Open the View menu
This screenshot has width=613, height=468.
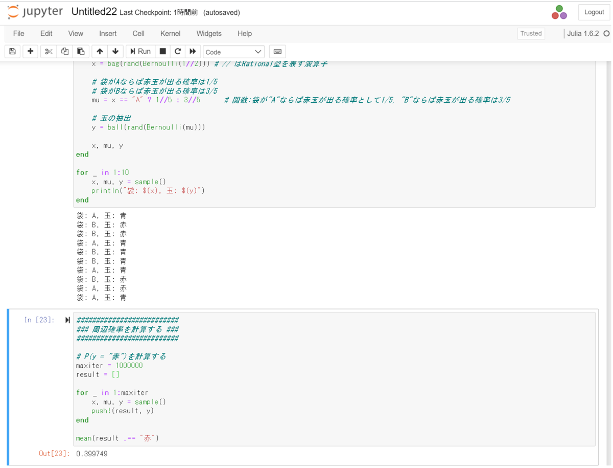[x=76, y=34]
